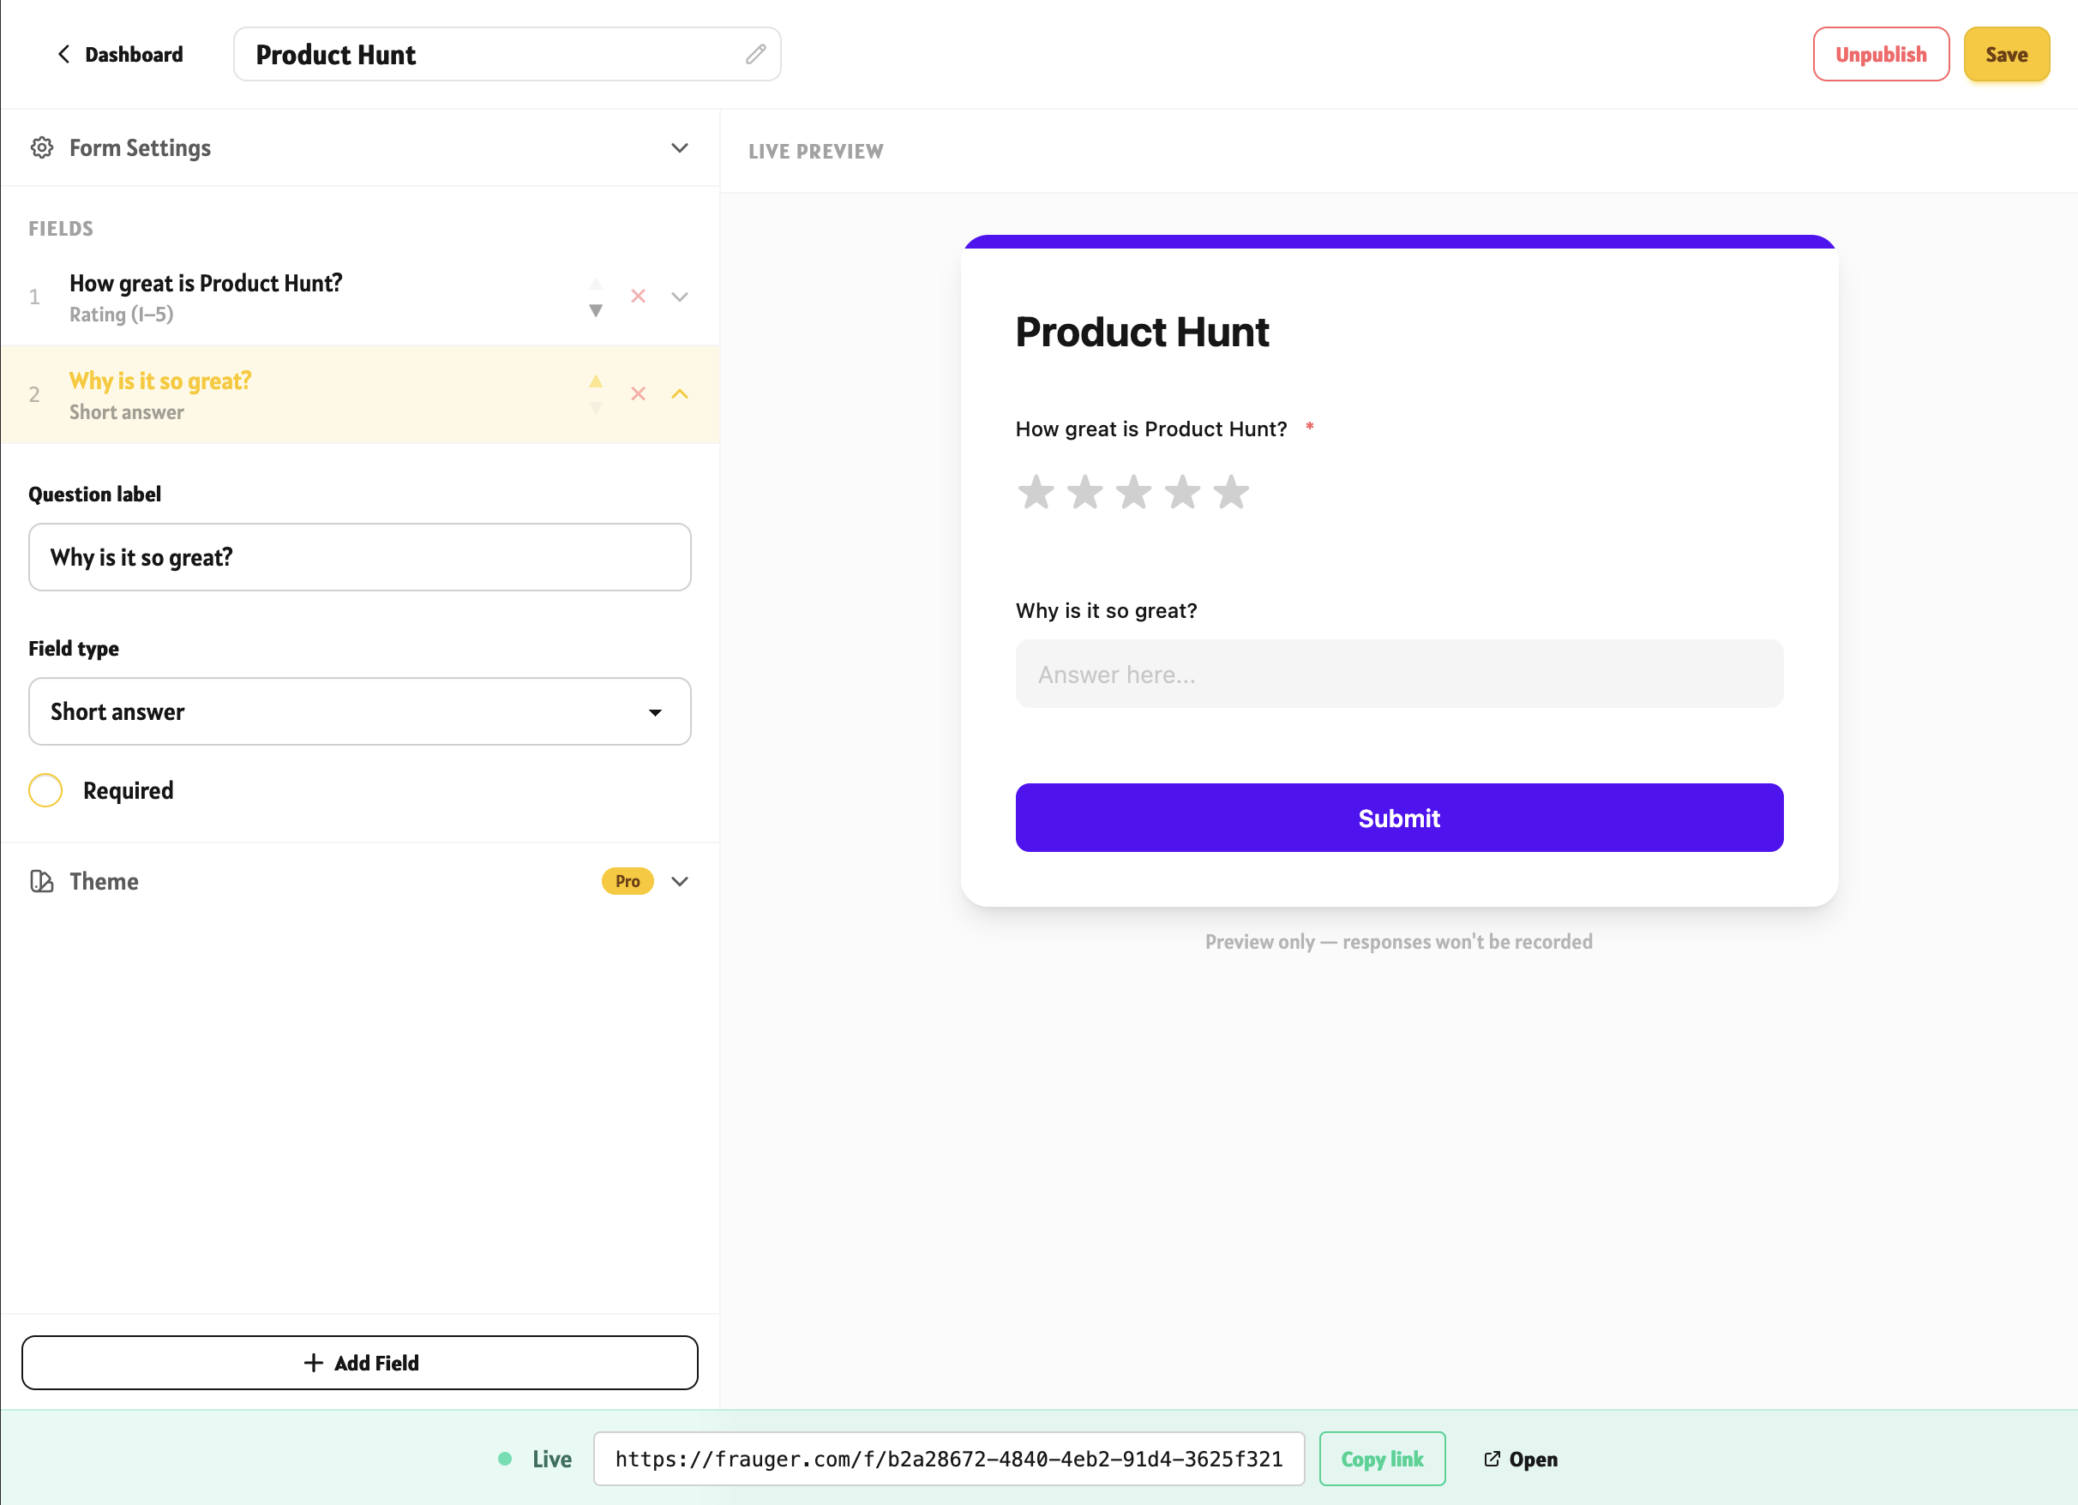Screen dimensions: 2078x1505
Task: Click the Submit button in preview
Action: (1399, 818)
